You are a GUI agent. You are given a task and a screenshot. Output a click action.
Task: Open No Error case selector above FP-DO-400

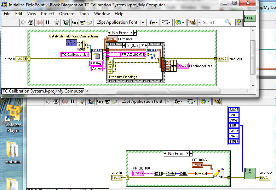[179, 154]
